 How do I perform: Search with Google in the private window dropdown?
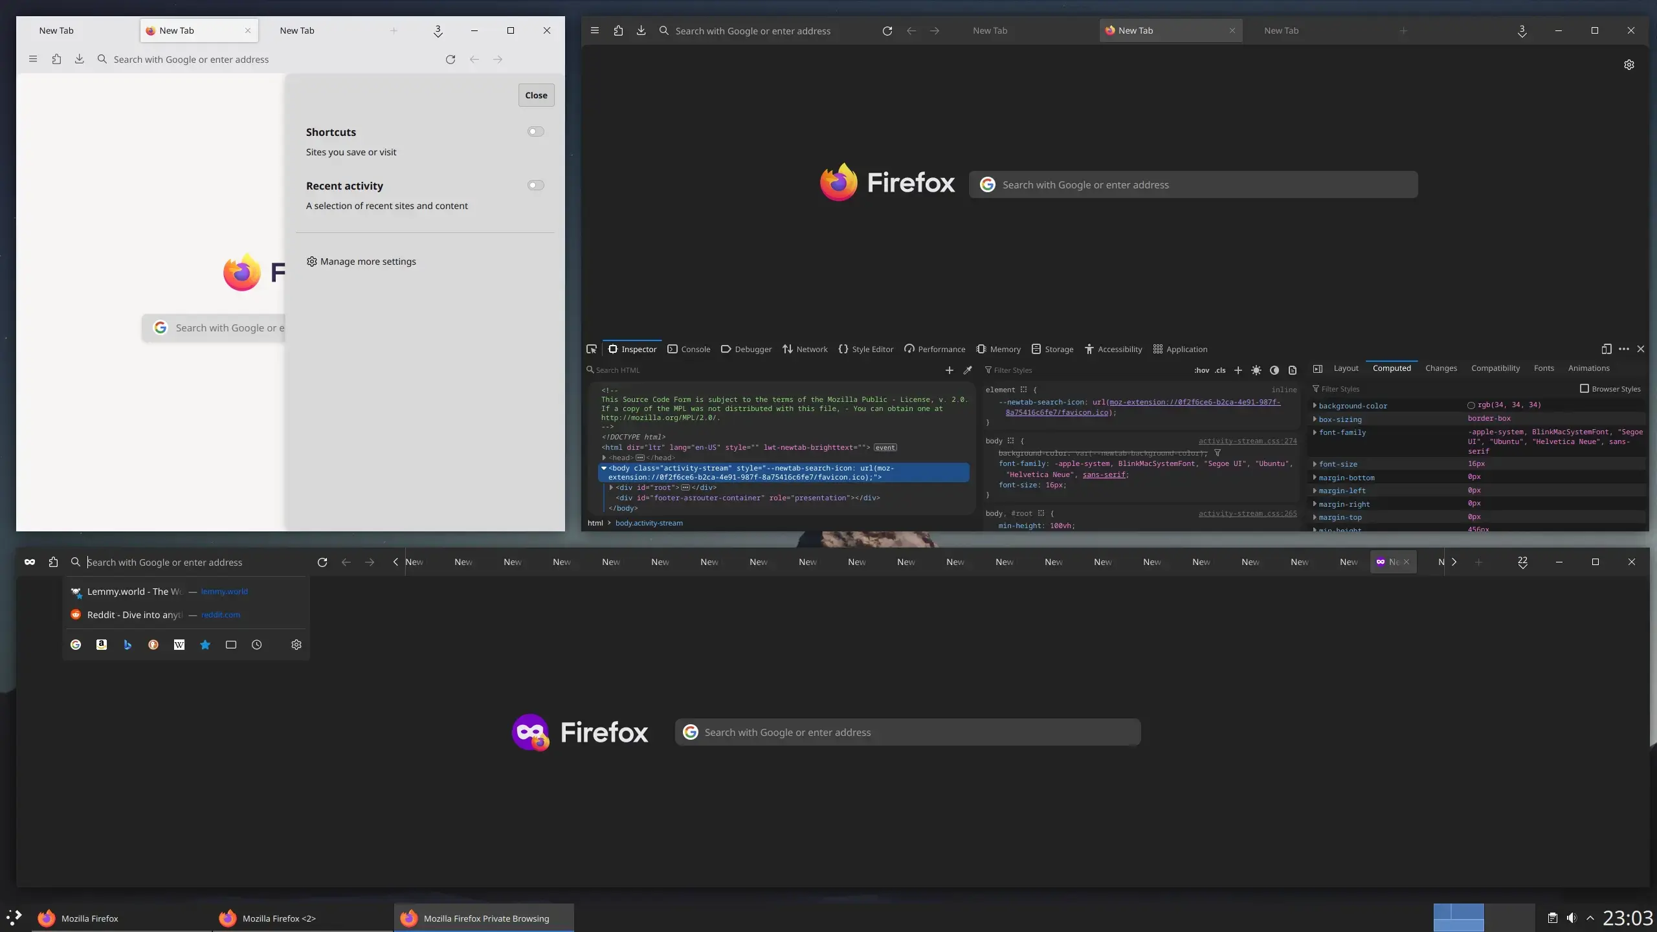pyautogui.click(x=76, y=645)
